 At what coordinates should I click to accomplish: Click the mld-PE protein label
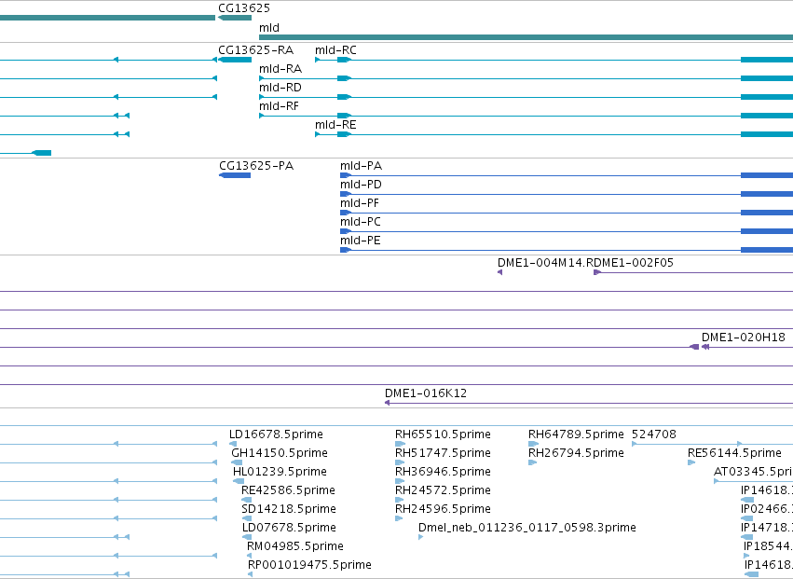(x=360, y=241)
